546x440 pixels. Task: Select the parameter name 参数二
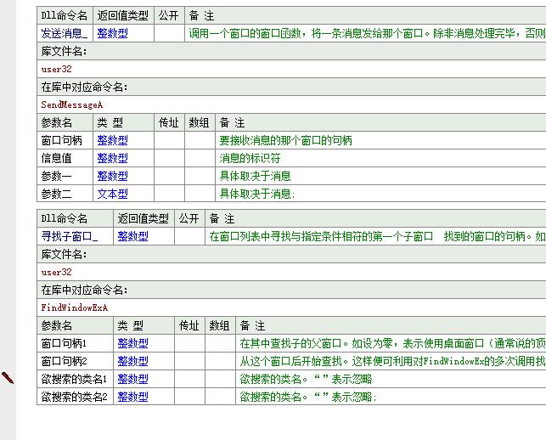click(x=56, y=194)
